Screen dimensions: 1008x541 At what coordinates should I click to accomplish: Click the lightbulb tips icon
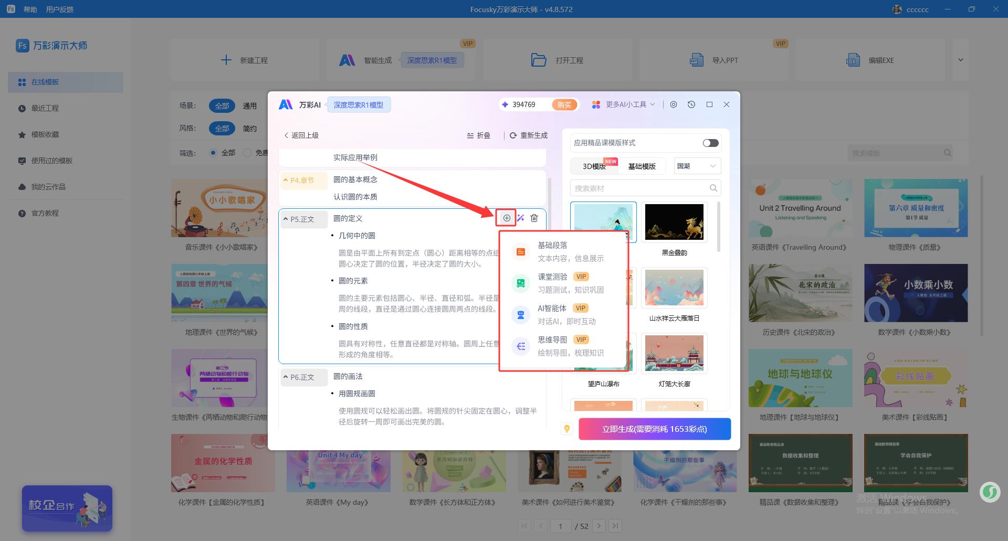pyautogui.click(x=567, y=429)
